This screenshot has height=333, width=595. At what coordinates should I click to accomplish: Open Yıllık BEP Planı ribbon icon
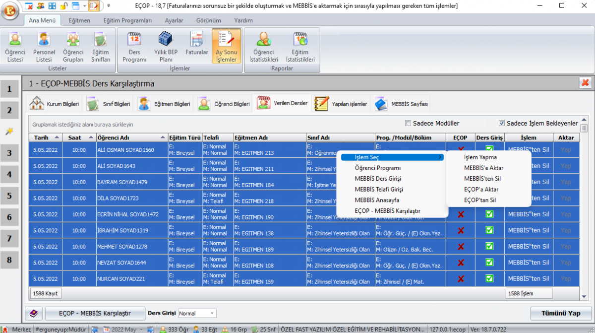tap(166, 47)
